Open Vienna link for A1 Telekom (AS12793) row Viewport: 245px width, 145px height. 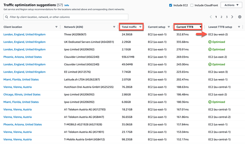tap(18, 109)
